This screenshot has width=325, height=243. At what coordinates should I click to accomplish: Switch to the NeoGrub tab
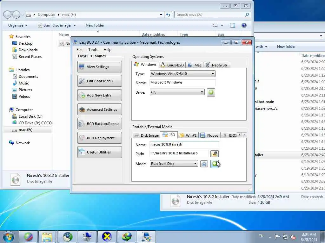(x=217, y=65)
